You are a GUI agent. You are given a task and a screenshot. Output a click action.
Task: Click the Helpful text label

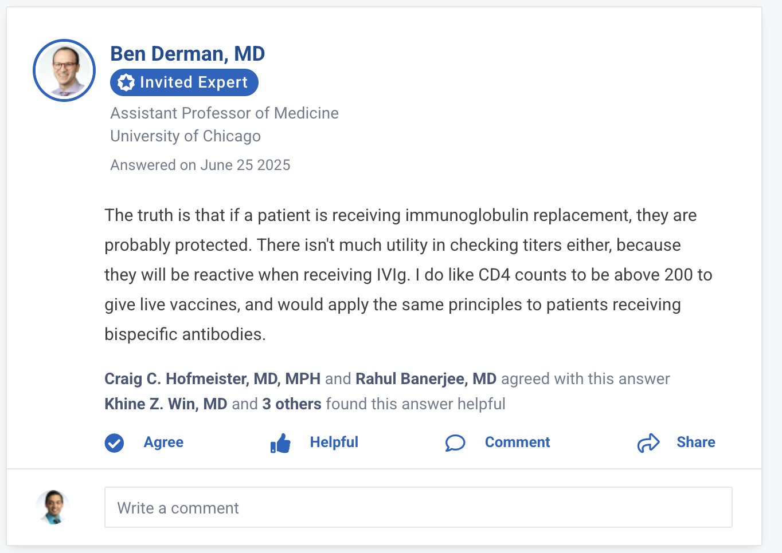point(334,443)
